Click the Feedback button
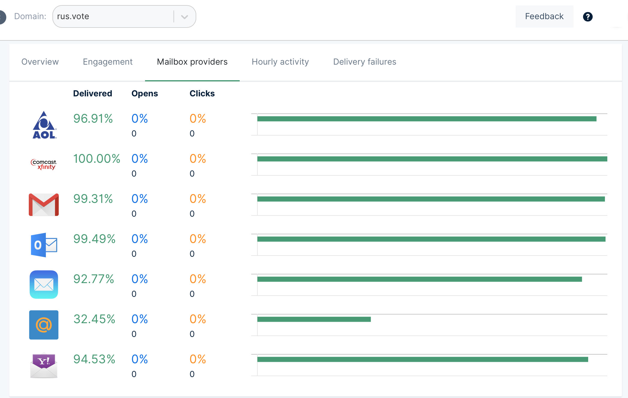This screenshot has height=398, width=628. (544, 16)
